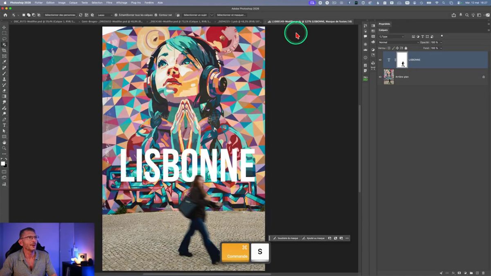Filter layers by shape type icon

(427, 37)
